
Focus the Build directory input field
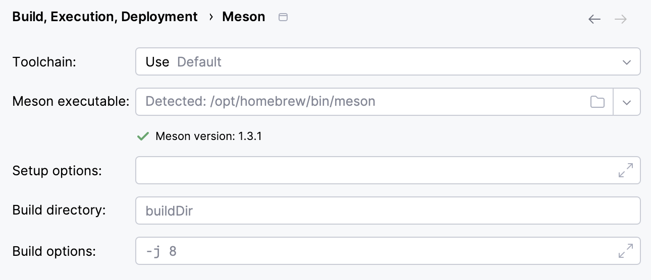(388, 211)
